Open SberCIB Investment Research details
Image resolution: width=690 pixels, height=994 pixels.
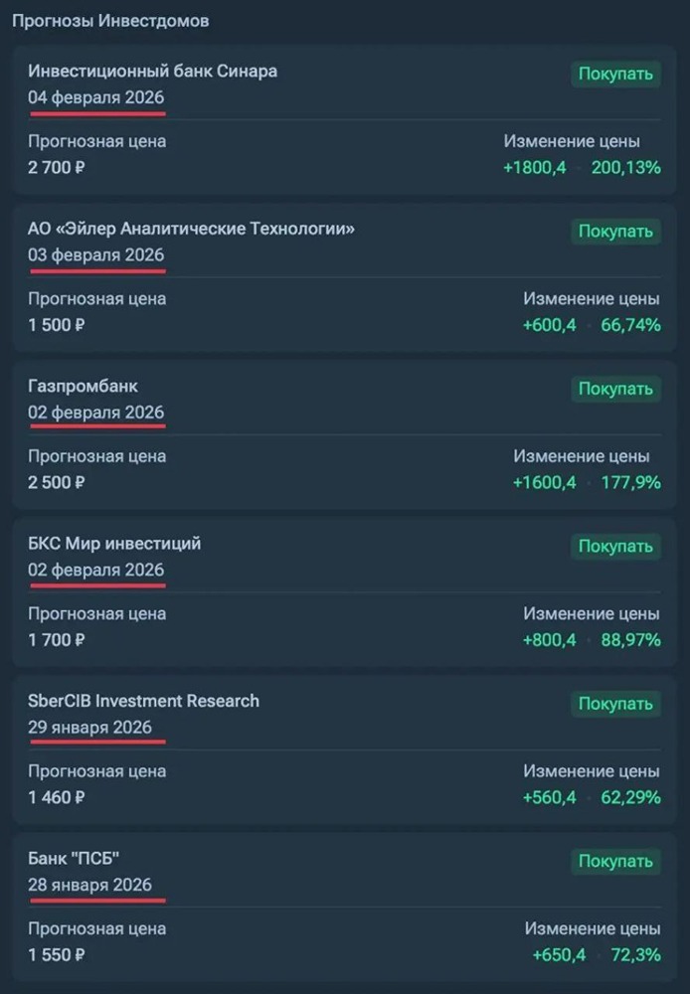coord(142,701)
